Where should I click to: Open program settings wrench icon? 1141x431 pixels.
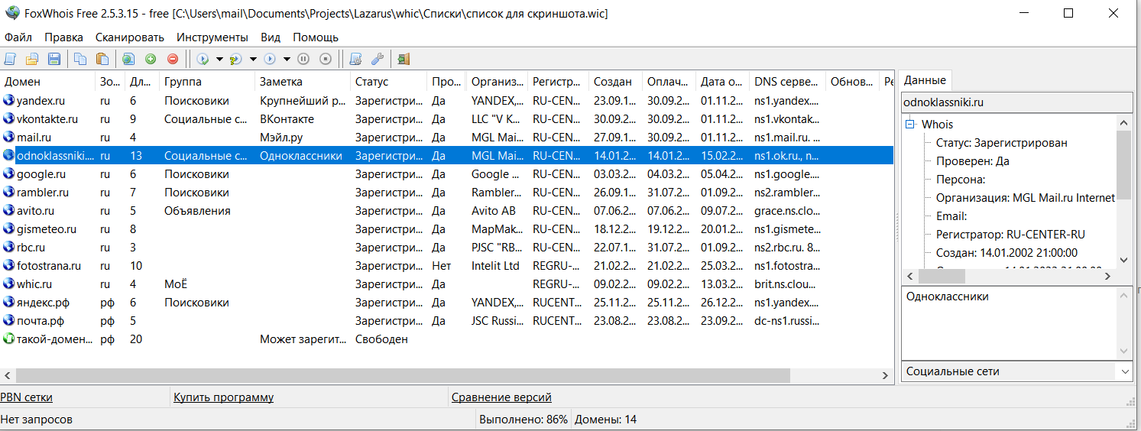377,59
